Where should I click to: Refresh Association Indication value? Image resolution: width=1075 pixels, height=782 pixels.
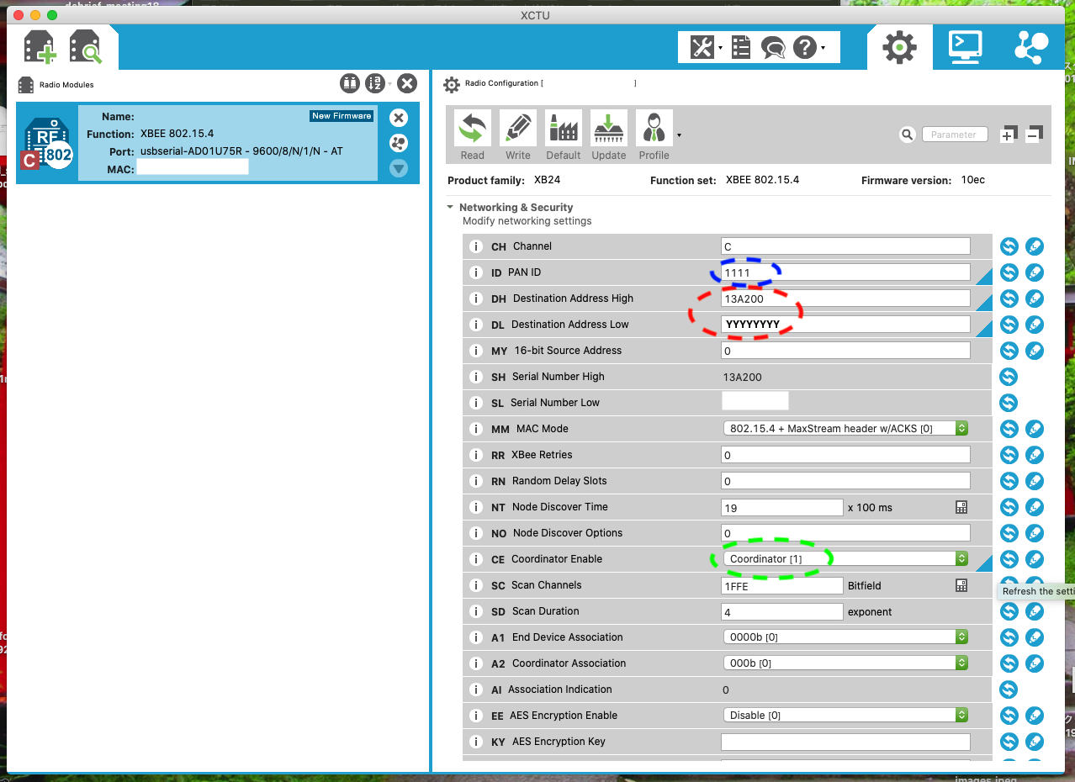tap(1009, 690)
